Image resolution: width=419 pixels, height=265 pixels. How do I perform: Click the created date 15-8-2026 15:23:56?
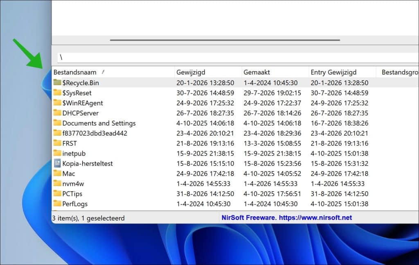(272, 163)
